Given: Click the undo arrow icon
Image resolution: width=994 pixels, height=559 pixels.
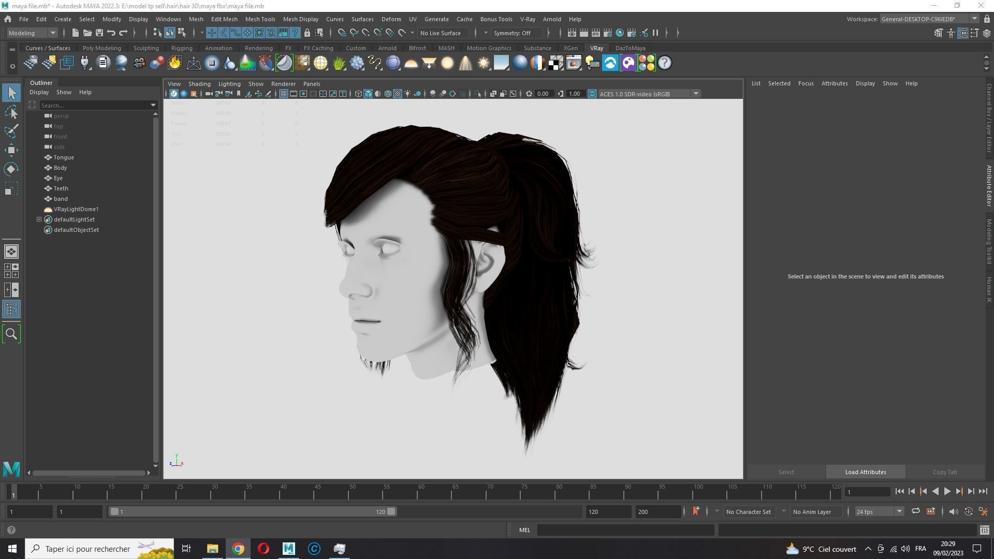Looking at the screenshot, I should click(111, 33).
